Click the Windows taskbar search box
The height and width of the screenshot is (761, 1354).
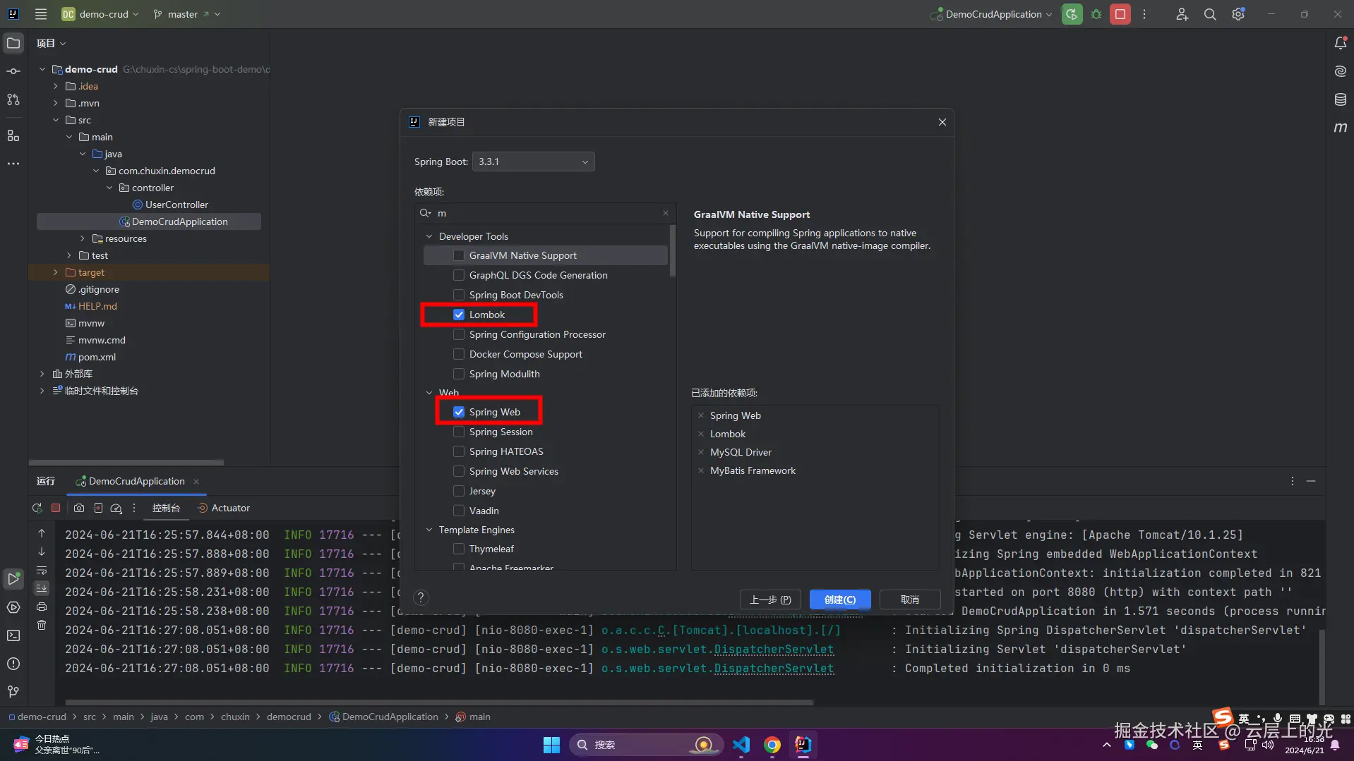(x=646, y=745)
